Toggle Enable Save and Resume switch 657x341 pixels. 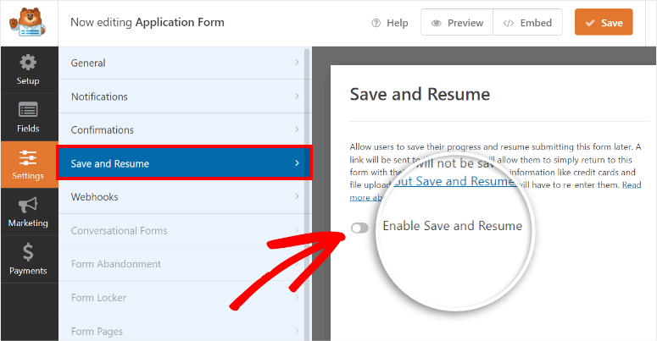(360, 228)
